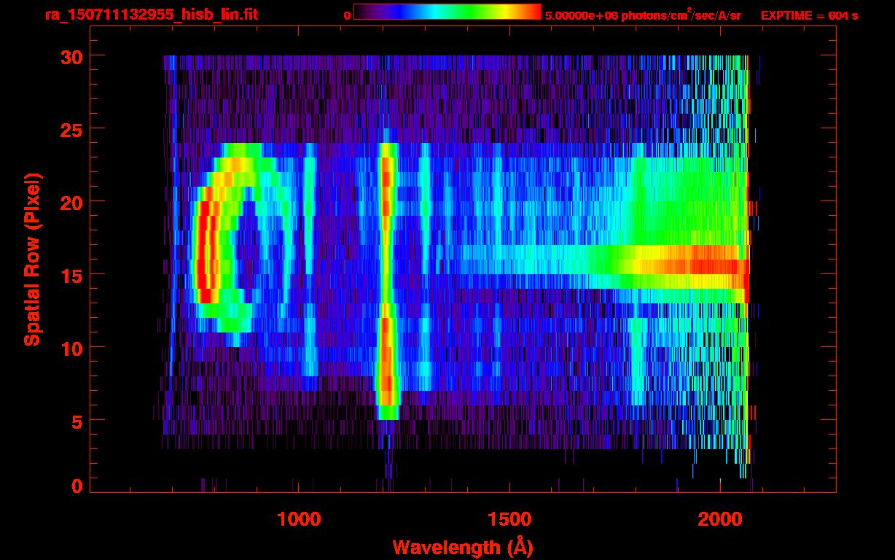Click the EXPTIME = 604 s label

point(809,15)
